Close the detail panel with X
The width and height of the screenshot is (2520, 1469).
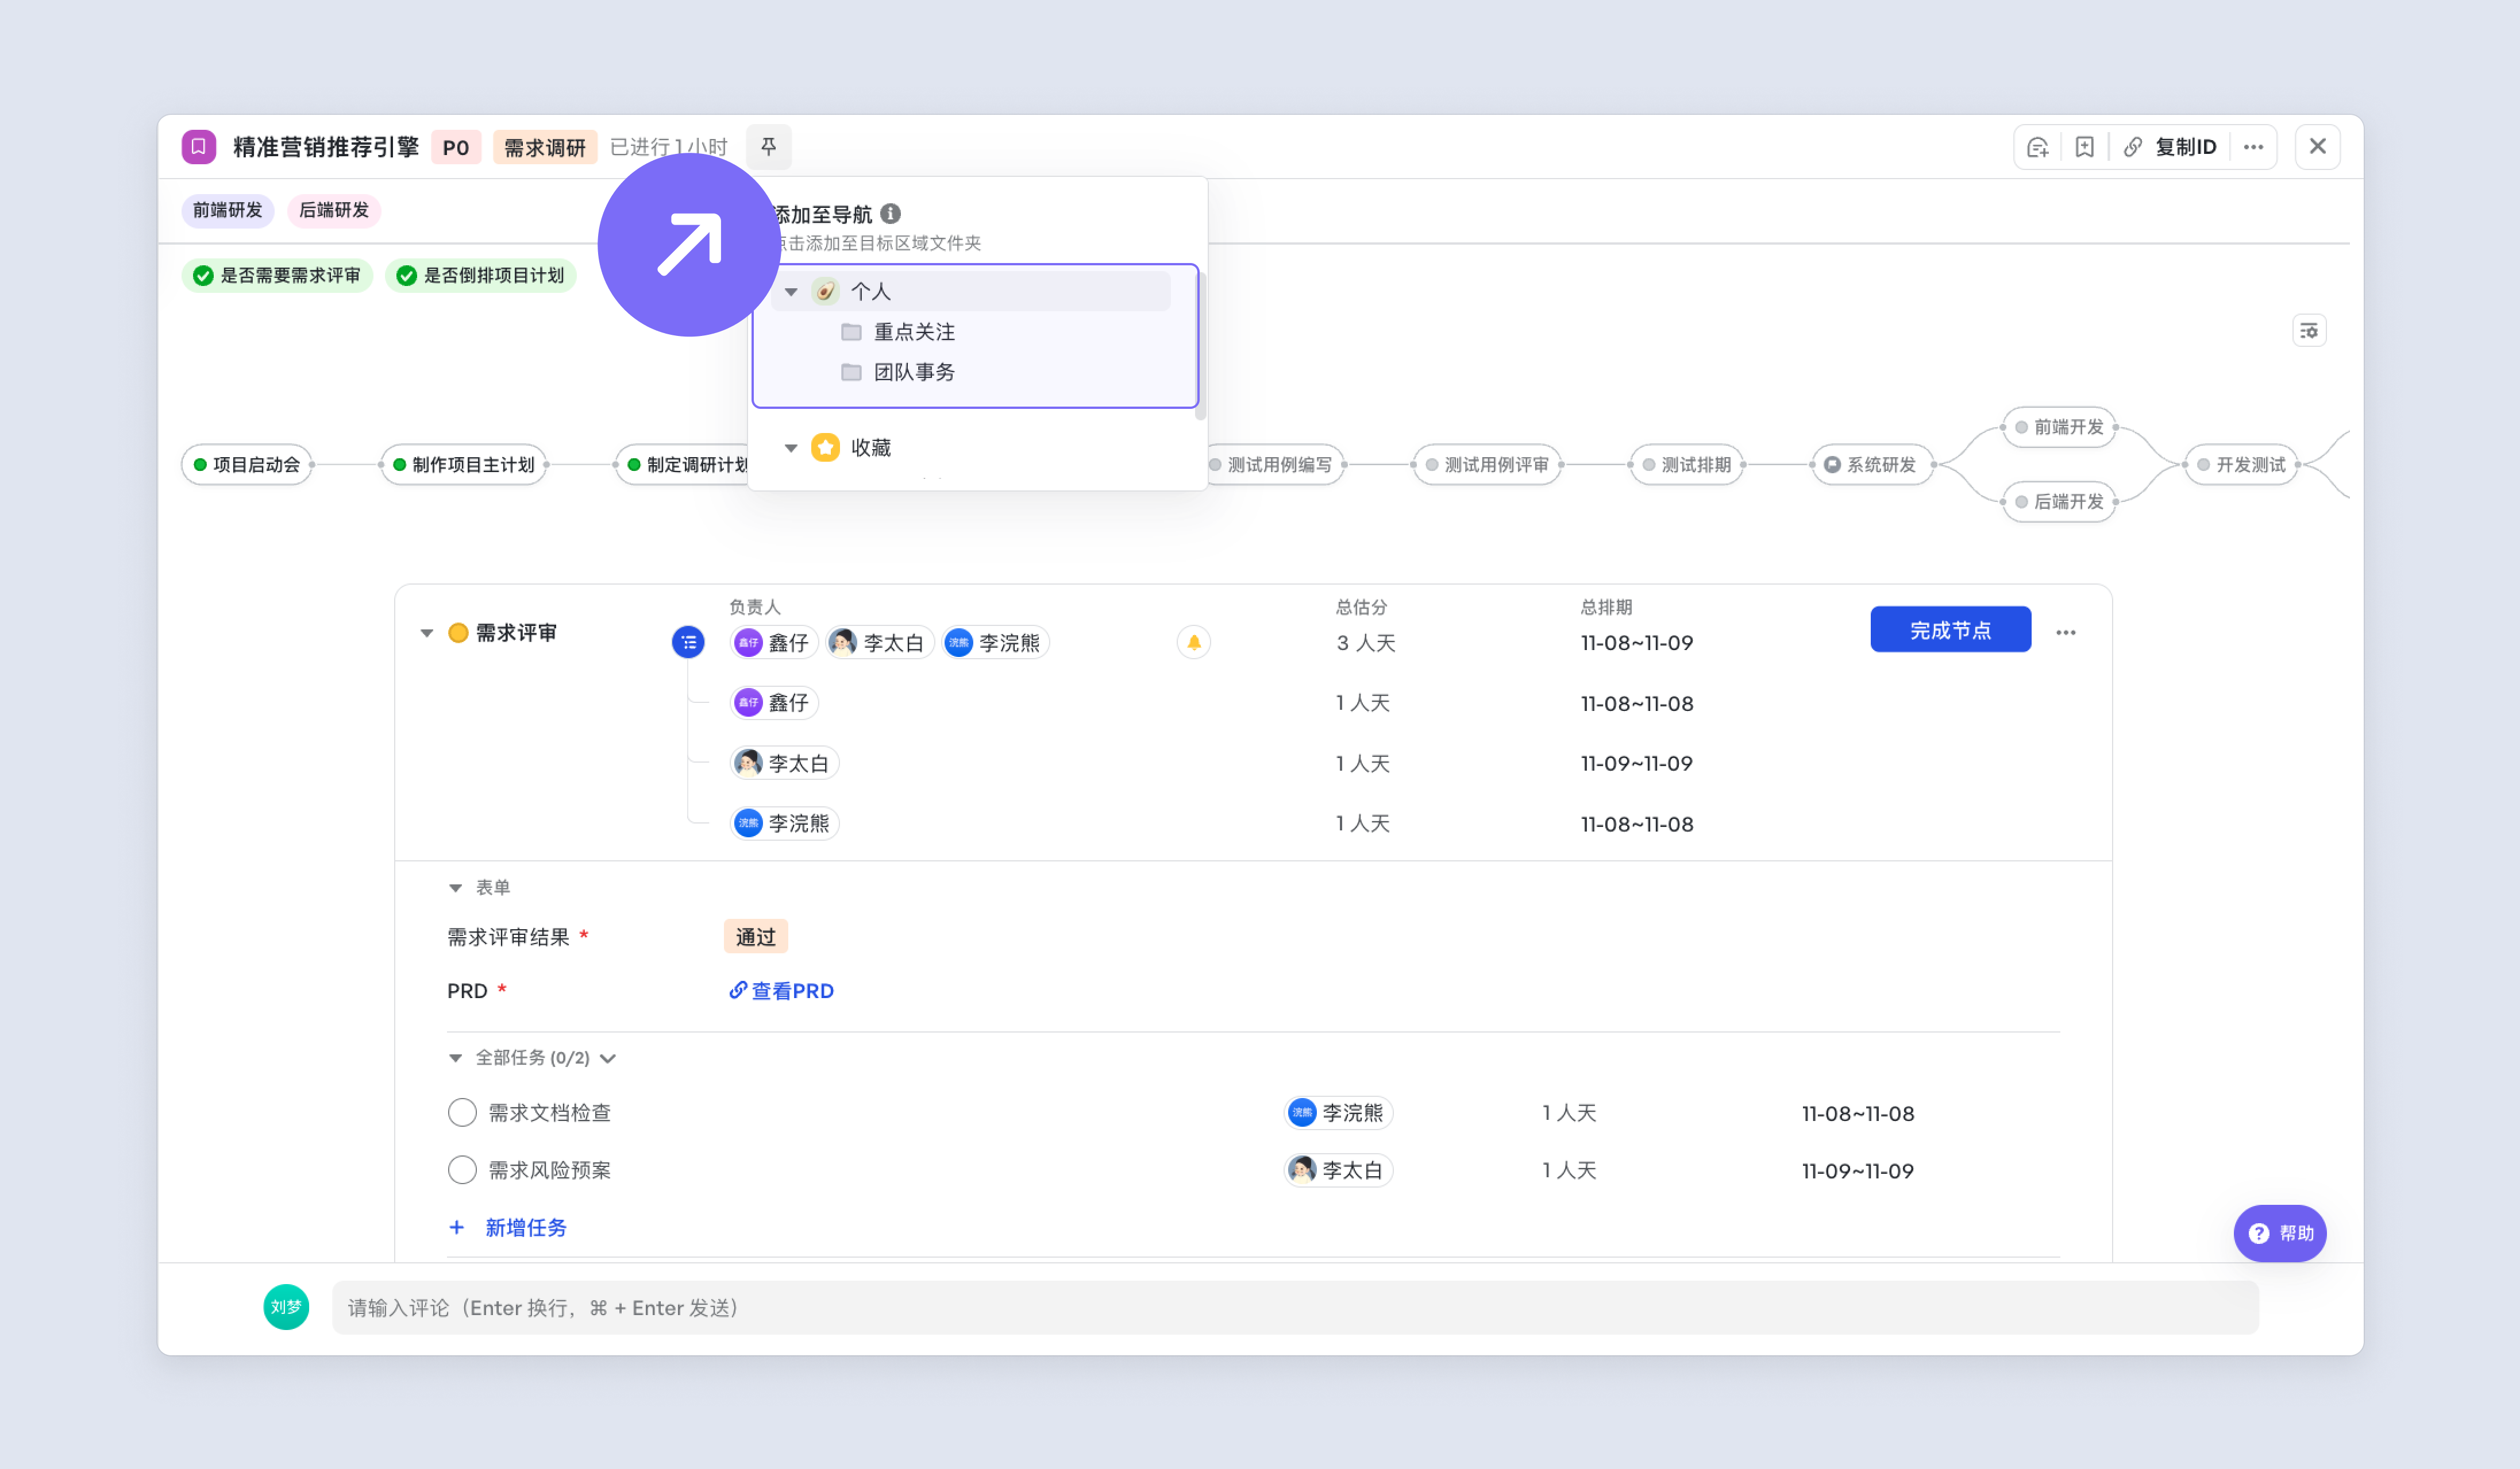(x=2317, y=147)
